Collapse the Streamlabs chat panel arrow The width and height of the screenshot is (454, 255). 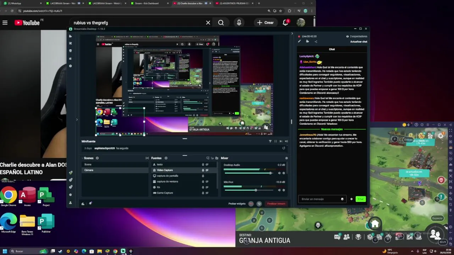coord(292,34)
